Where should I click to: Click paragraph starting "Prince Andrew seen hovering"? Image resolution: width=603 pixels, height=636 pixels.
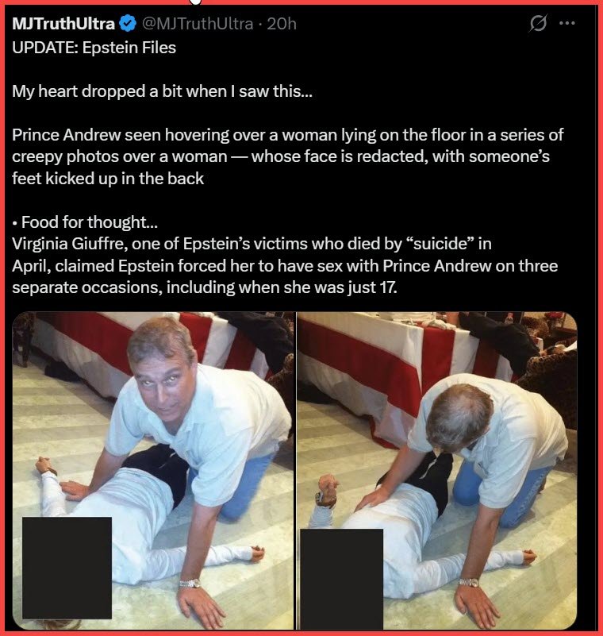pyautogui.click(x=288, y=156)
